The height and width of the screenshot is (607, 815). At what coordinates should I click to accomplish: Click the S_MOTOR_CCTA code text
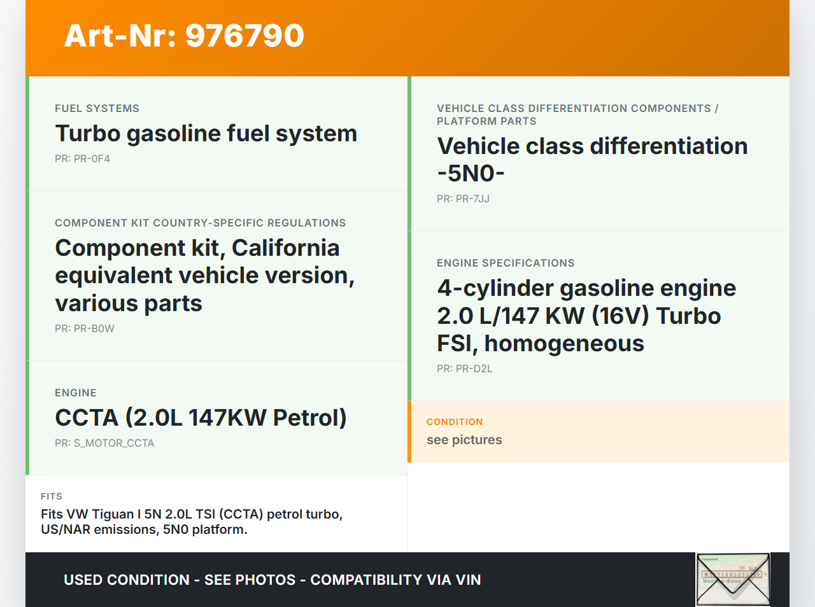tap(104, 443)
